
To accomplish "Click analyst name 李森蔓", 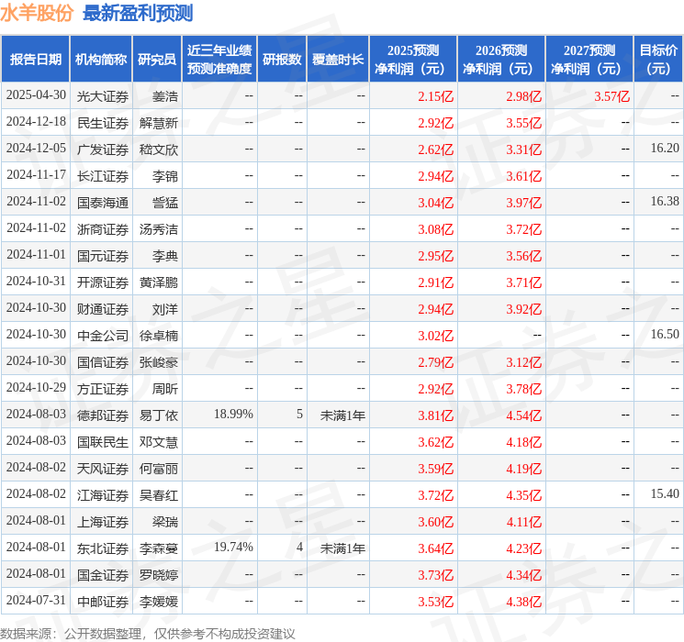I will pyautogui.click(x=158, y=548).
